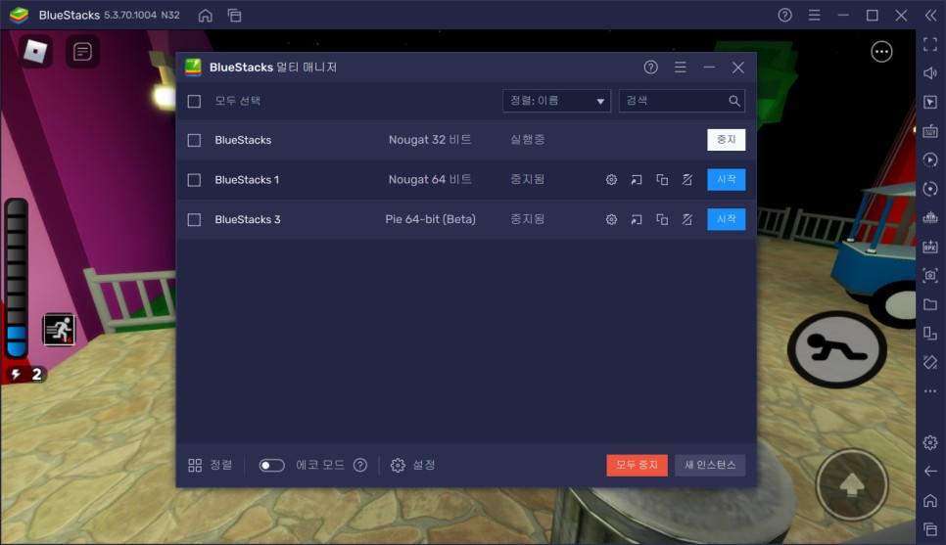Click the arrange grid icon at bottom

[x=195, y=465]
